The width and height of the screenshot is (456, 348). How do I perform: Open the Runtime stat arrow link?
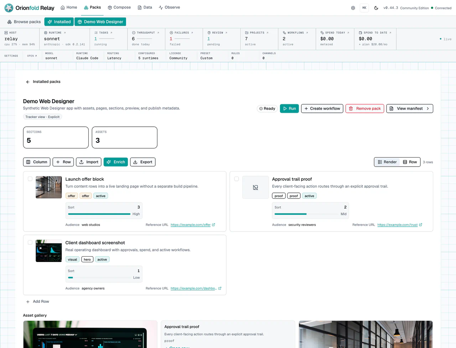65,33
